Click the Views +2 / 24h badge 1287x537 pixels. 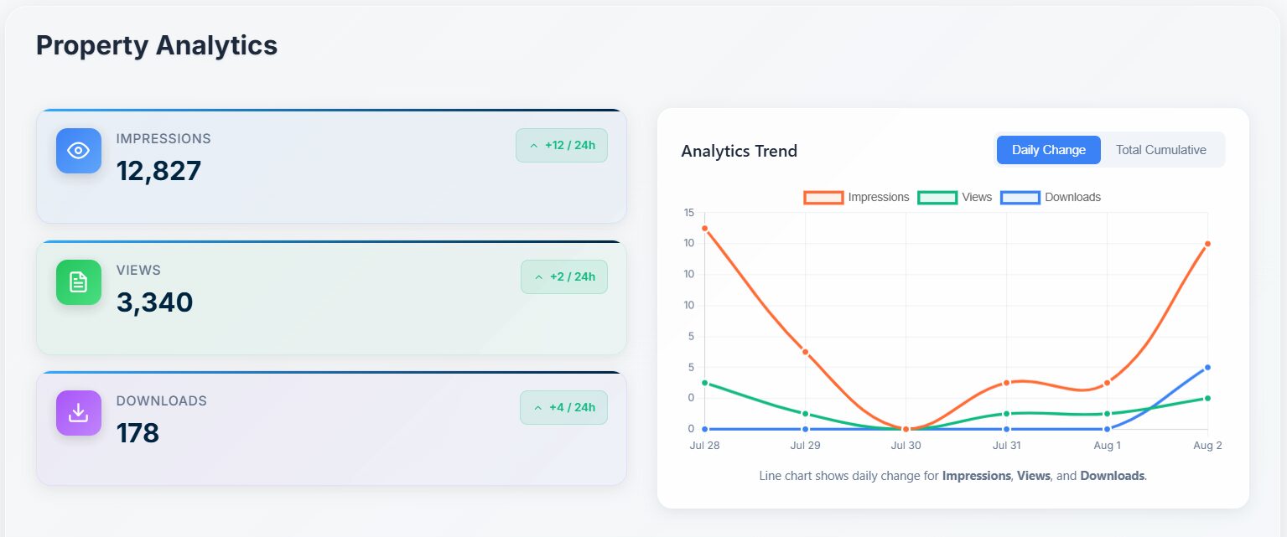563,276
